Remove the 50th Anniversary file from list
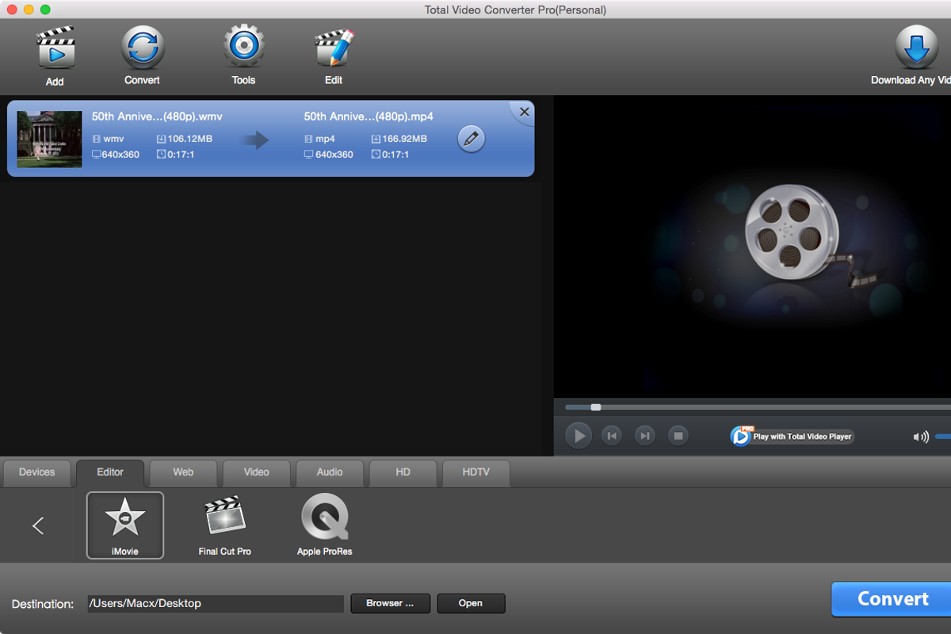This screenshot has width=951, height=634. click(x=524, y=113)
